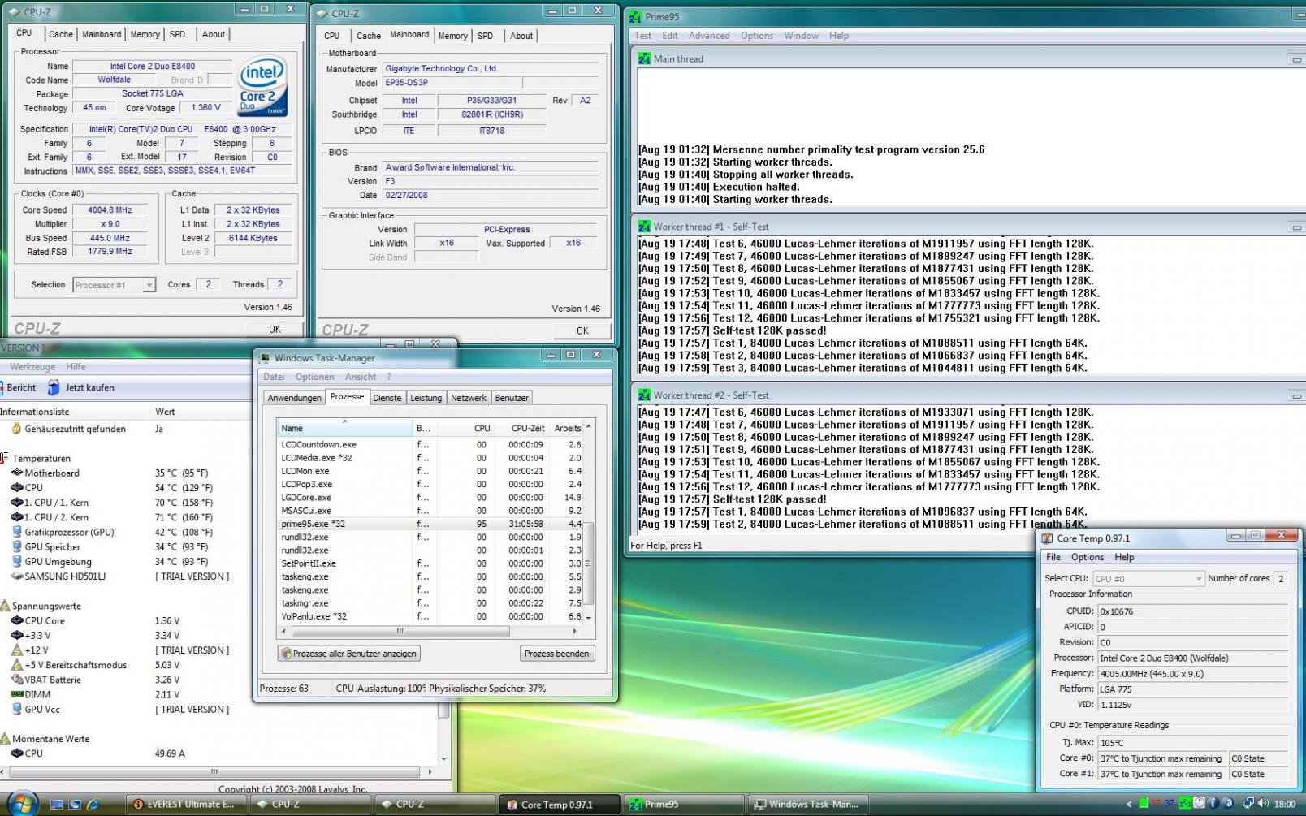The width and height of the screenshot is (1306, 816).
Task: Click Switch between windows in Quick Launch
Action: 75,805
